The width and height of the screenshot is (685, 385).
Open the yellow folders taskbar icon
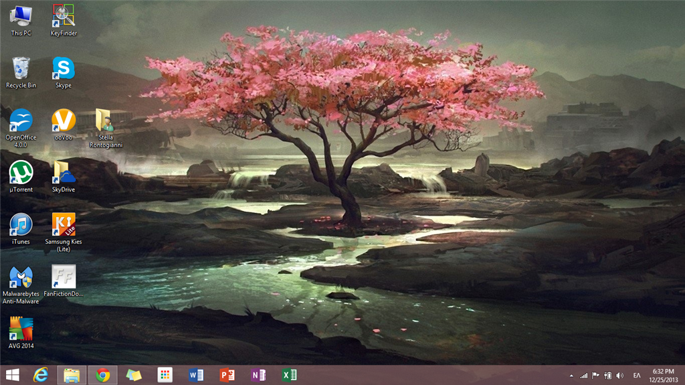134,375
